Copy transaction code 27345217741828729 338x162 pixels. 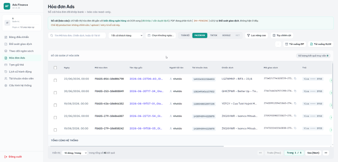pyautogui.click(x=295, y=79)
